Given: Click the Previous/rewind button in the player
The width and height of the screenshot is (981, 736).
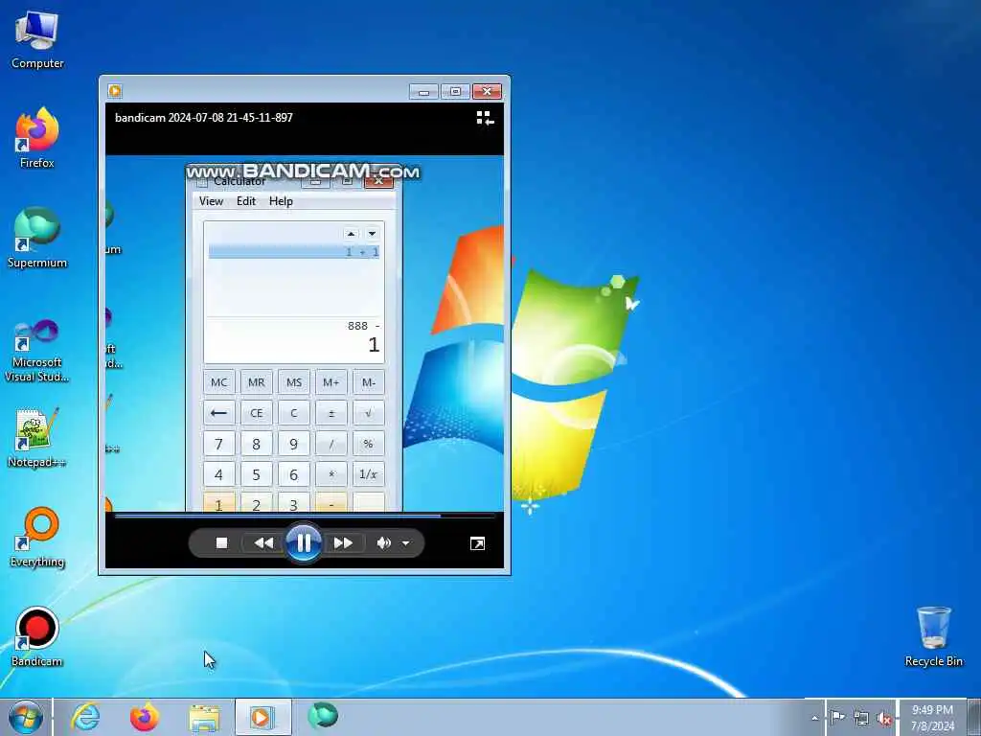Looking at the screenshot, I should coord(263,542).
